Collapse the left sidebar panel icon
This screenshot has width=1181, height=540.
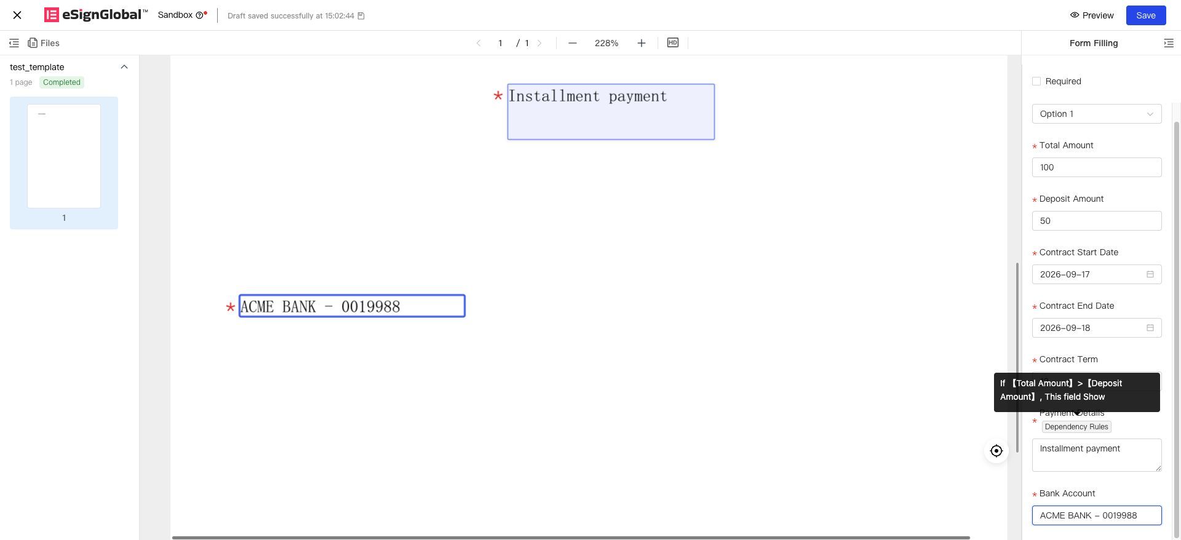pos(14,43)
